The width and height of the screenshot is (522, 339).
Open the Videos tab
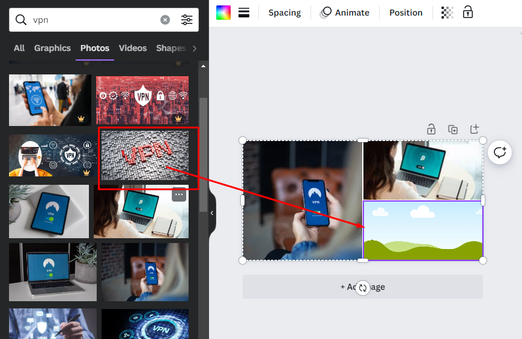click(x=133, y=48)
